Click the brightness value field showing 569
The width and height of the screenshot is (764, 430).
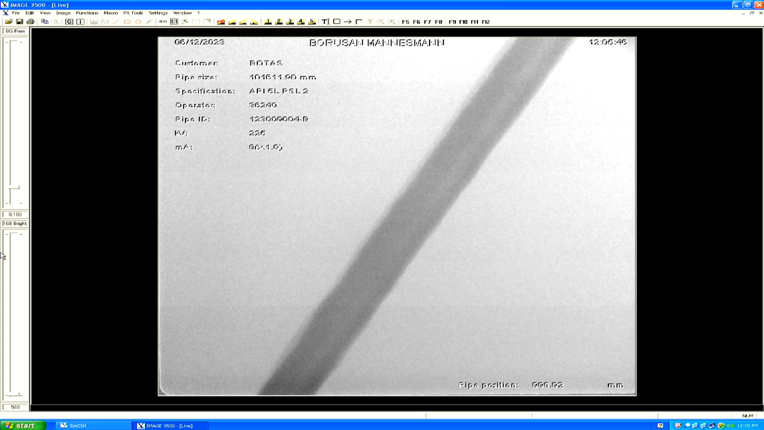15,407
